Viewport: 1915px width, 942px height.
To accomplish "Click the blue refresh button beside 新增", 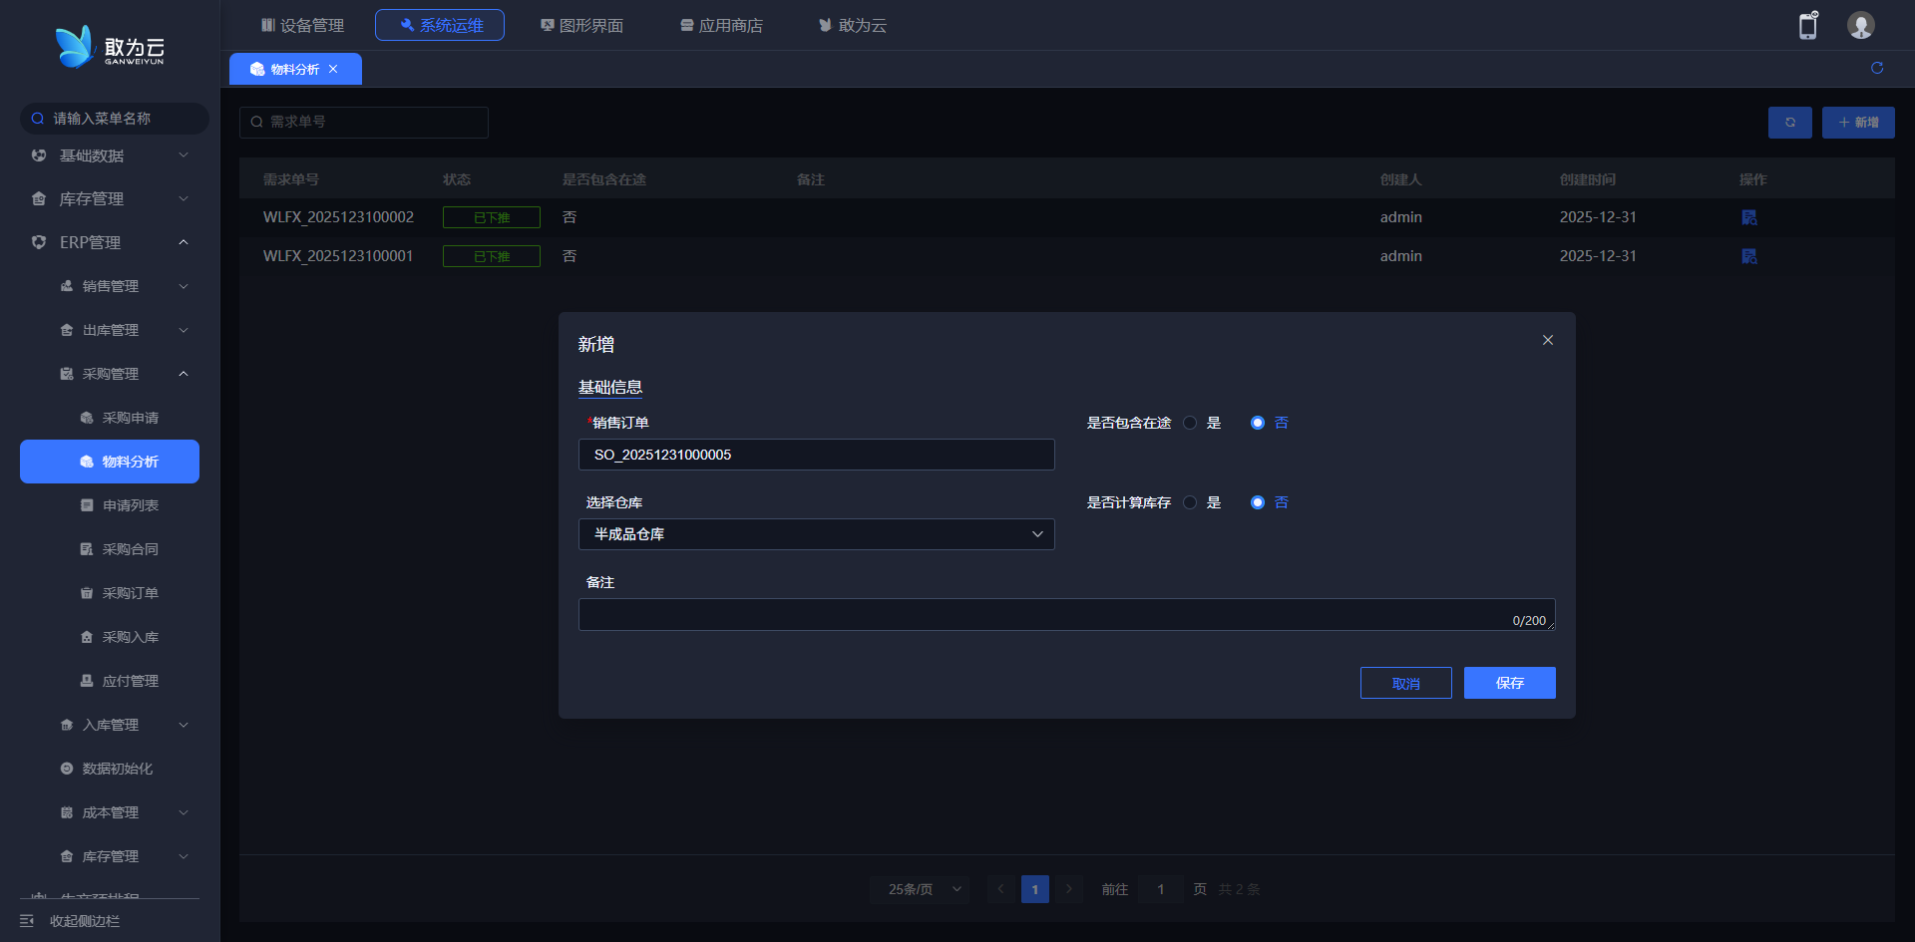I will click(x=1789, y=123).
